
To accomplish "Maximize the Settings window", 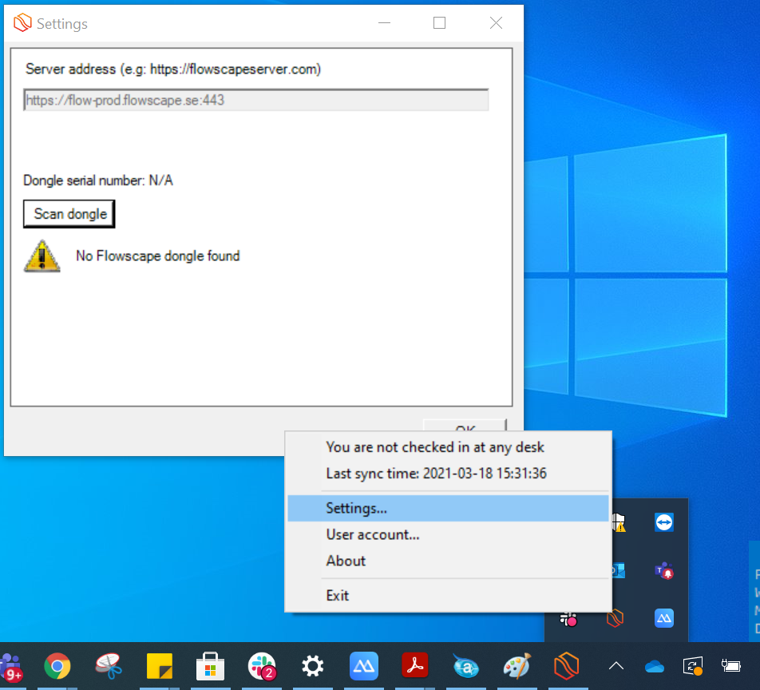I will click(x=440, y=23).
